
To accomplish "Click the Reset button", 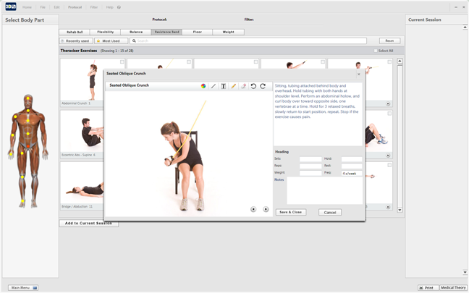I will point(389,41).
